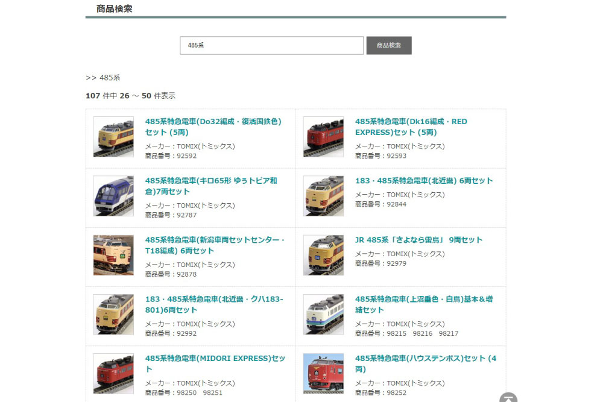The height and width of the screenshot is (402, 603).
Task: Click product numbers 98250 98251 text
Action: point(184,393)
